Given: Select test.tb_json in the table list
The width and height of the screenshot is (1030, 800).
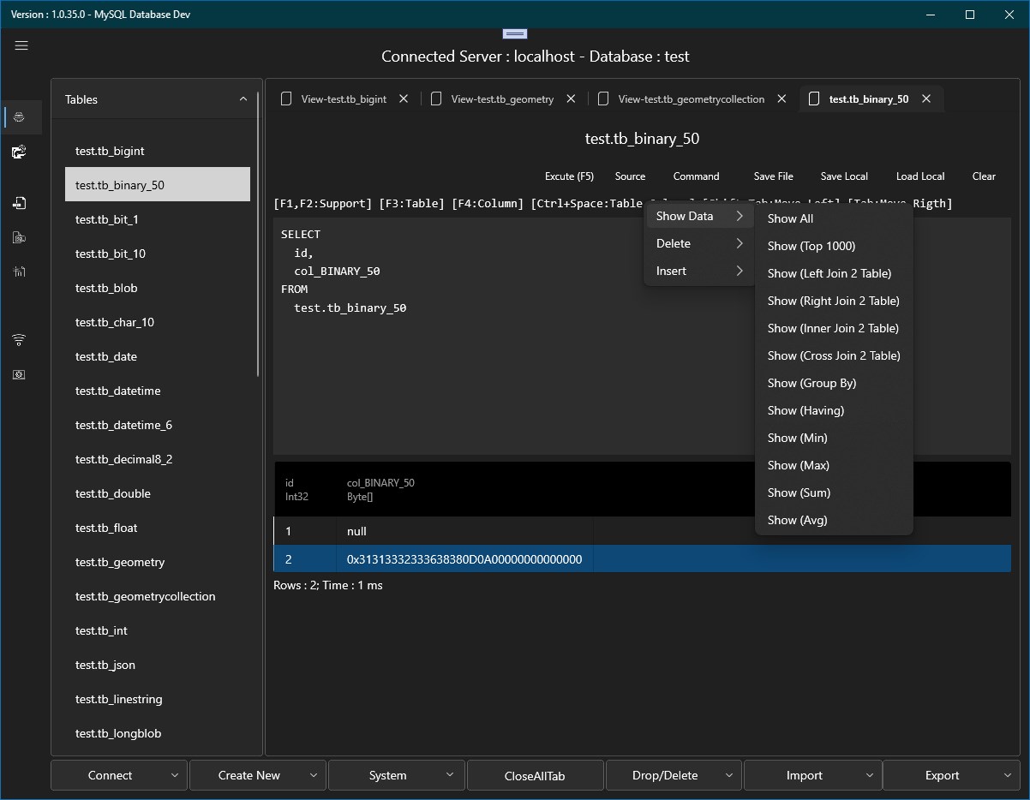Looking at the screenshot, I should [x=105, y=665].
